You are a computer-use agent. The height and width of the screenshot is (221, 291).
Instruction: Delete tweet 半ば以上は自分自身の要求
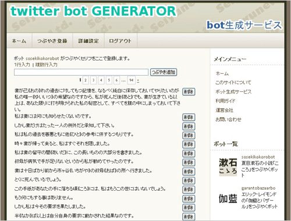189,216
